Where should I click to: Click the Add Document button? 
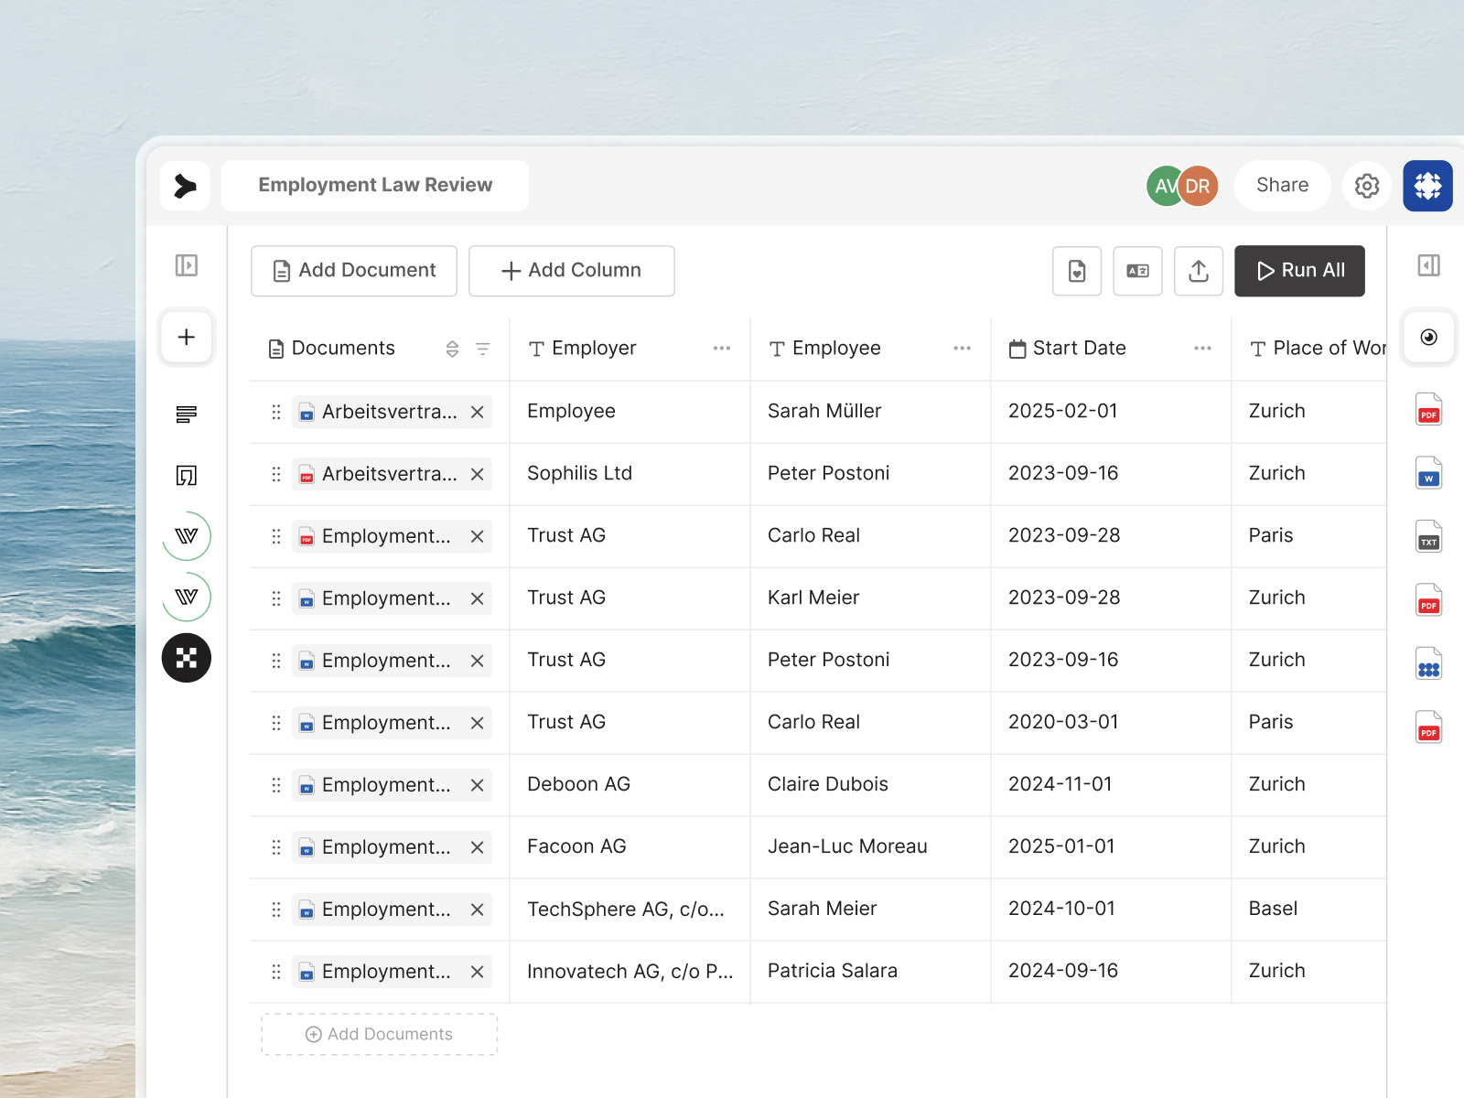pyautogui.click(x=354, y=271)
